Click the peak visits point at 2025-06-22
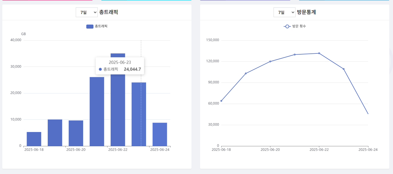The height and width of the screenshot is (174, 393). coord(319,53)
